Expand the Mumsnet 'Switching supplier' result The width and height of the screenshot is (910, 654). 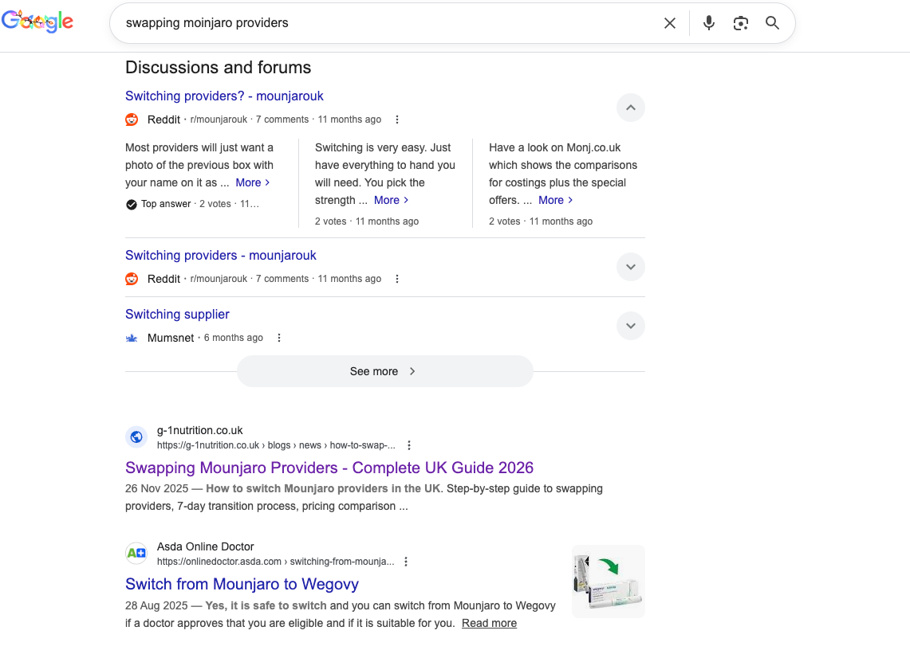tap(631, 326)
